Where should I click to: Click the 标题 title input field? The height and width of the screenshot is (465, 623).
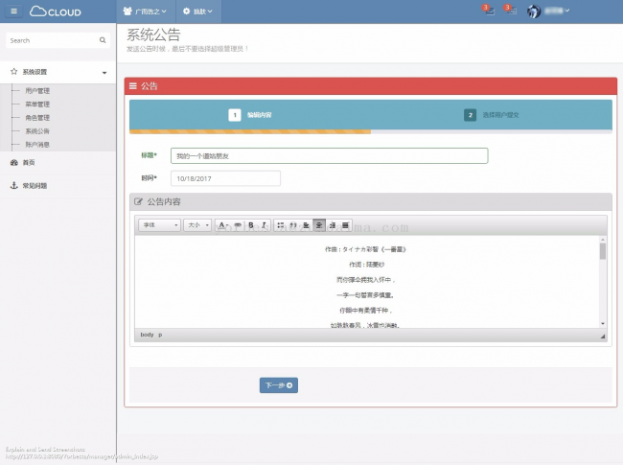click(x=329, y=155)
